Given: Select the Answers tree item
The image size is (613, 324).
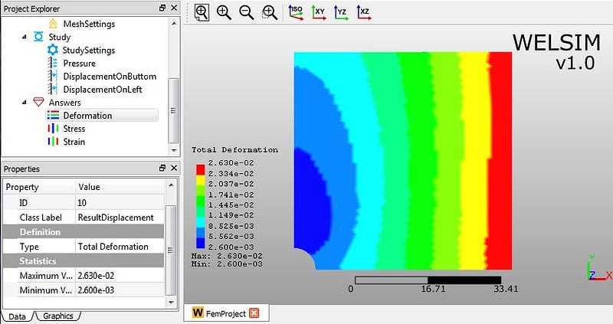Looking at the screenshot, I should pyautogui.click(x=65, y=103).
